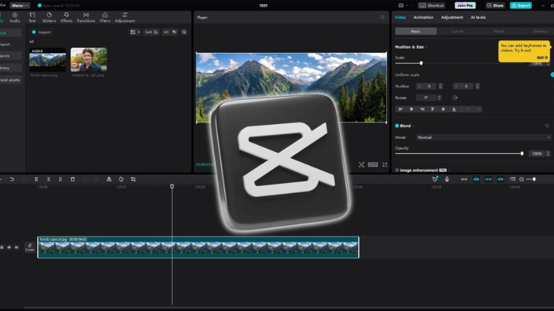The width and height of the screenshot is (554, 311).
Task: Click the Cover edit button on timeline
Action: pos(30,247)
